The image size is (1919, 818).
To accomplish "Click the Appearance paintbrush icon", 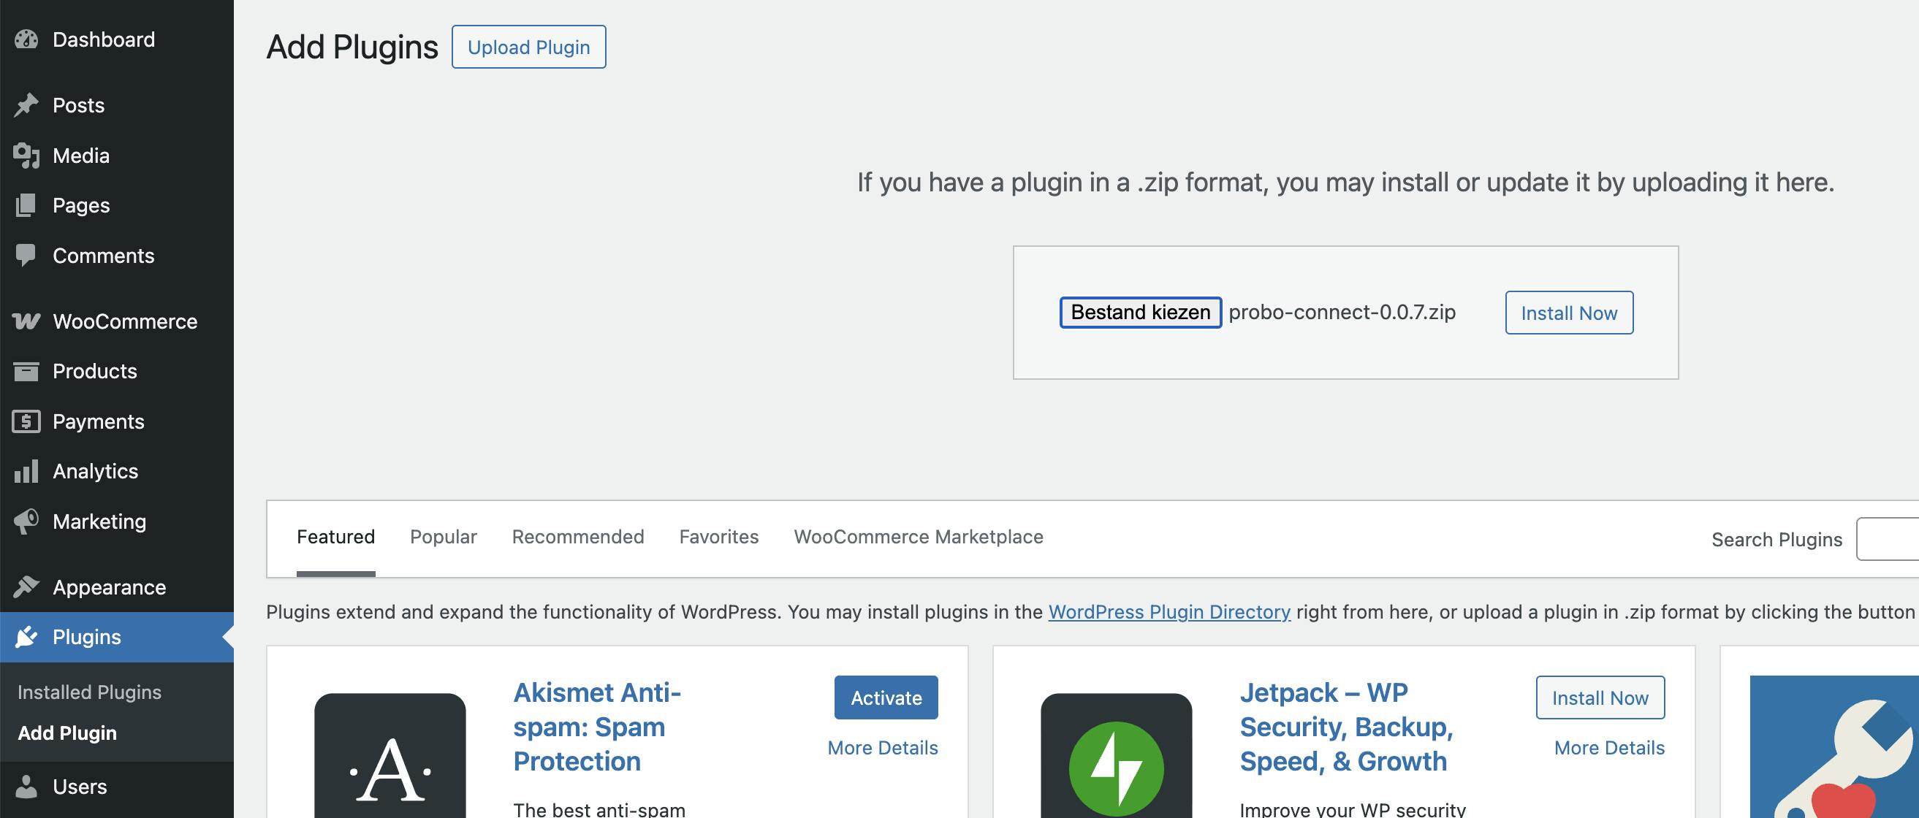I will (26, 586).
